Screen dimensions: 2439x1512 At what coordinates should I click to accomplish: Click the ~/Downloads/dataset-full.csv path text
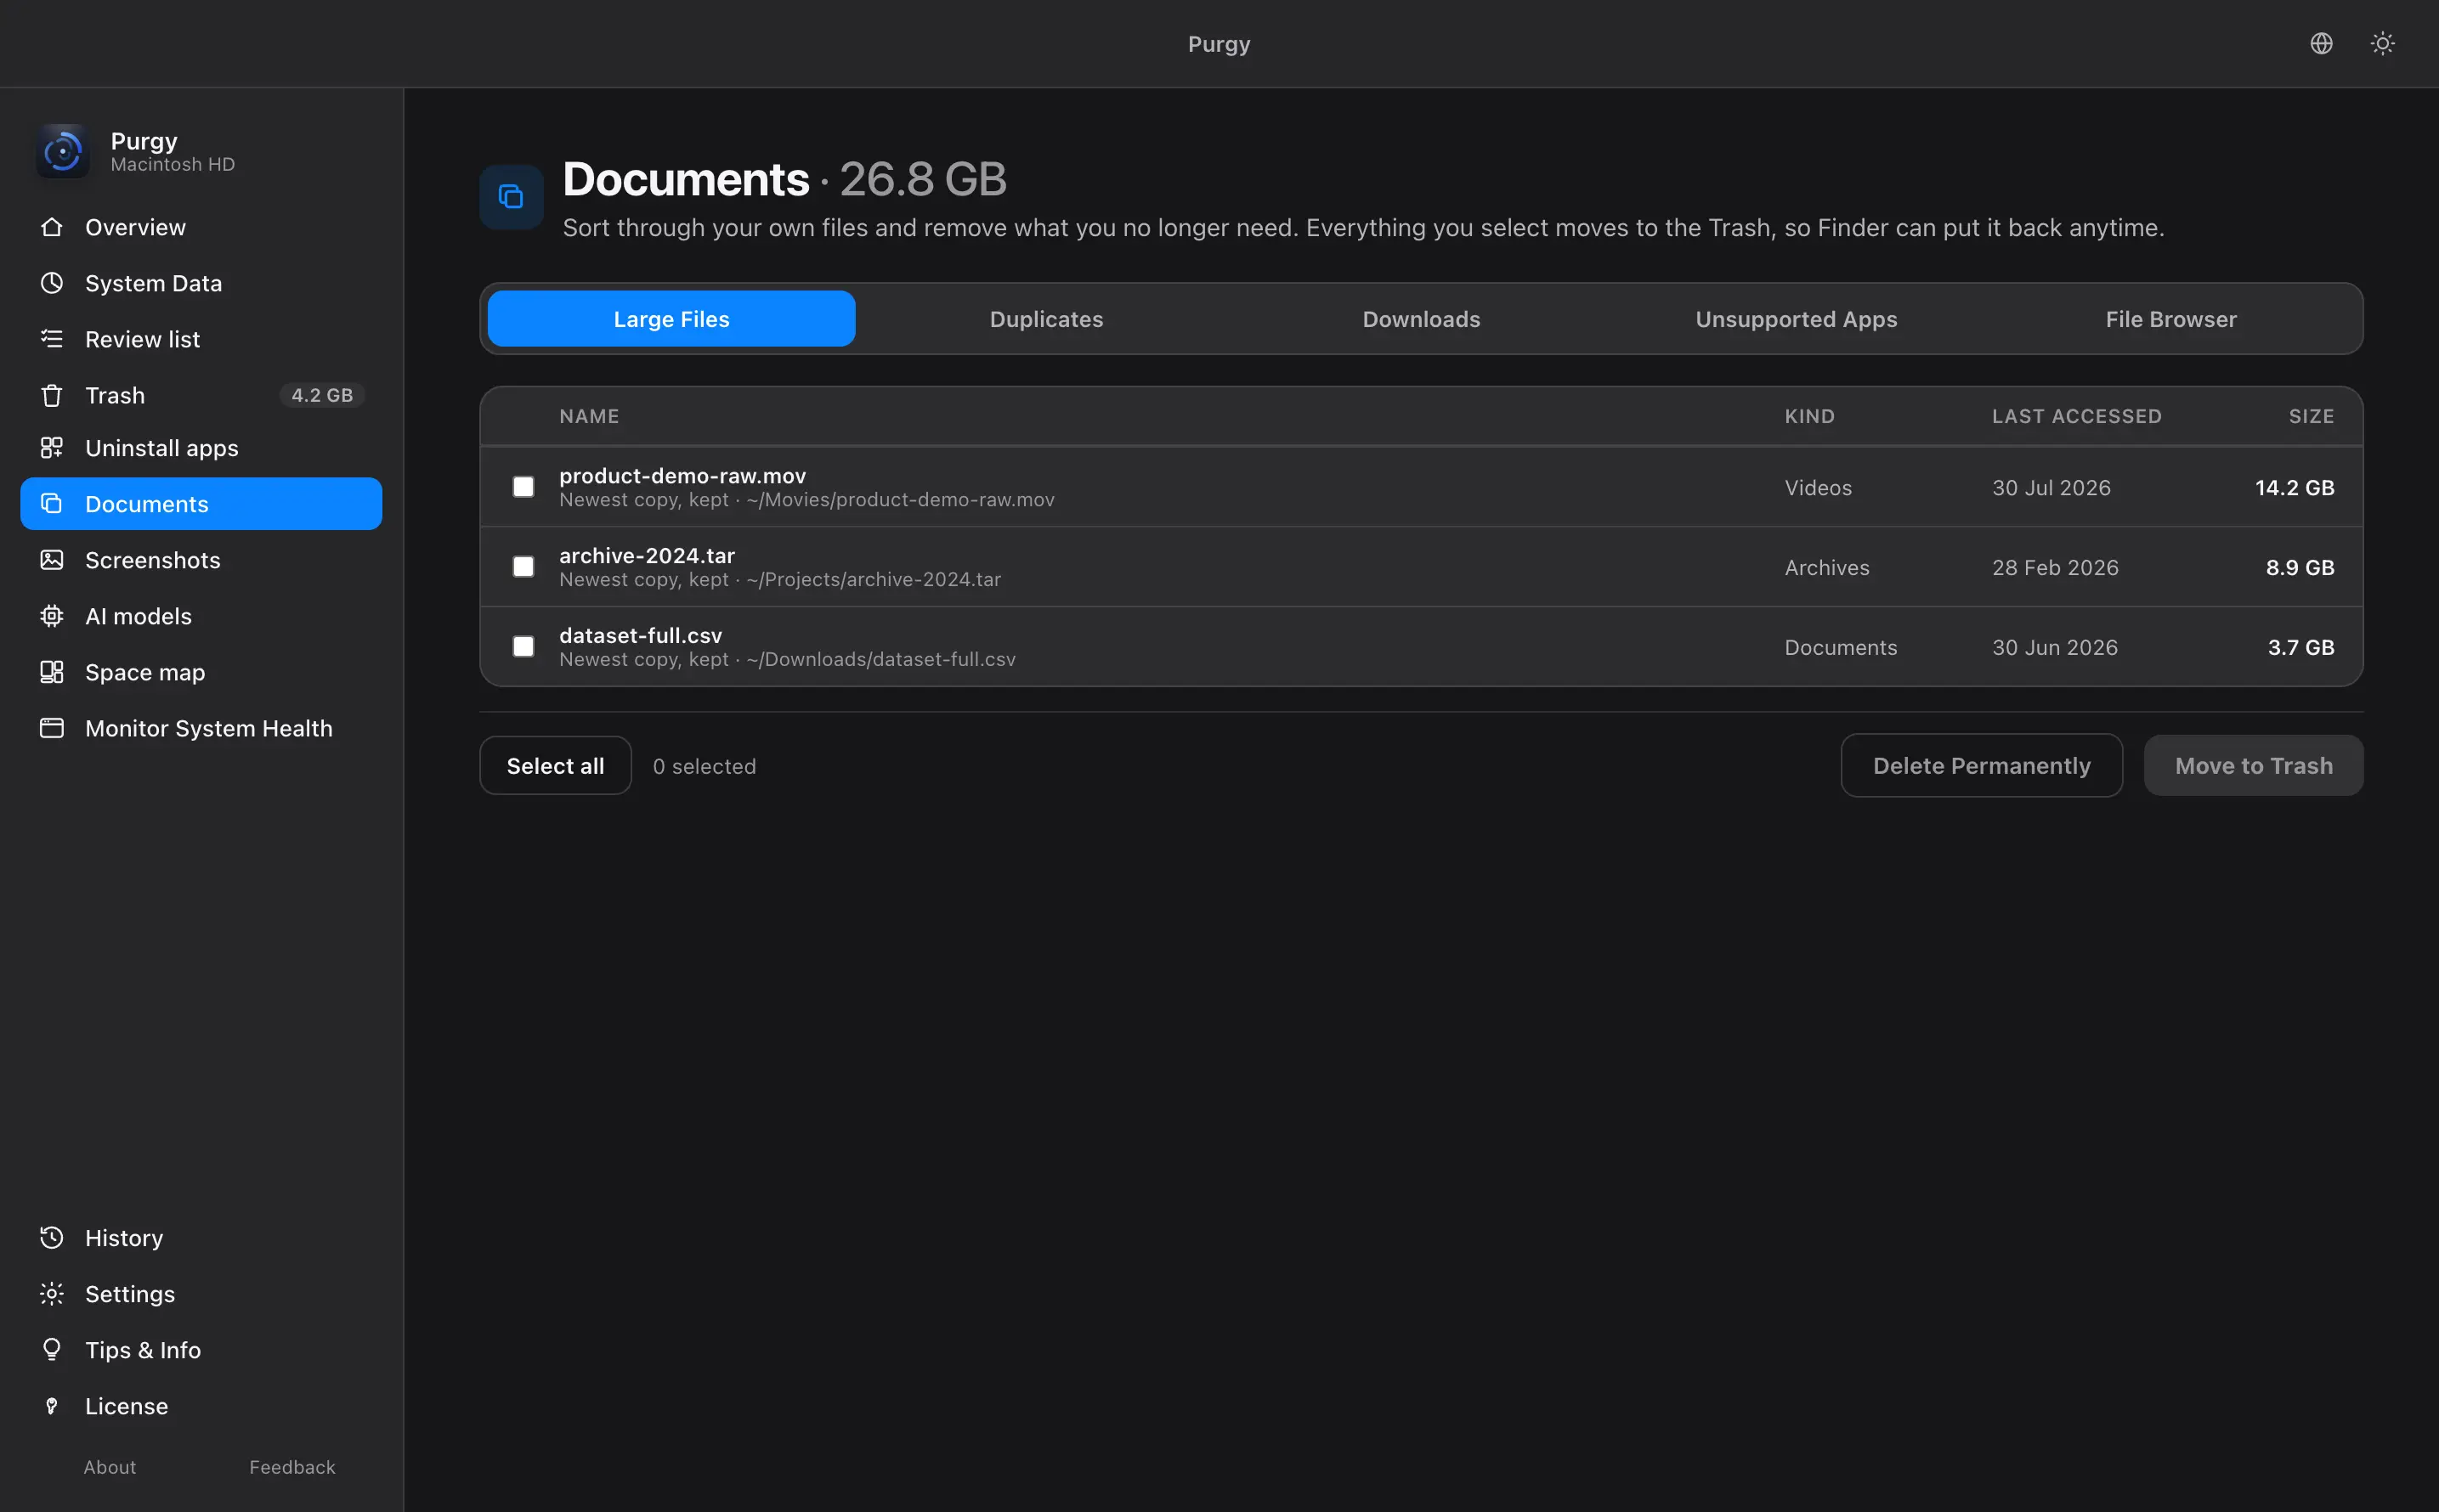coord(880,659)
